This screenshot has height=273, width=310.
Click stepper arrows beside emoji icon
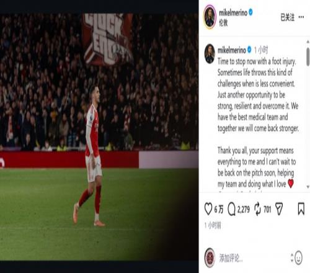(x=292, y=257)
